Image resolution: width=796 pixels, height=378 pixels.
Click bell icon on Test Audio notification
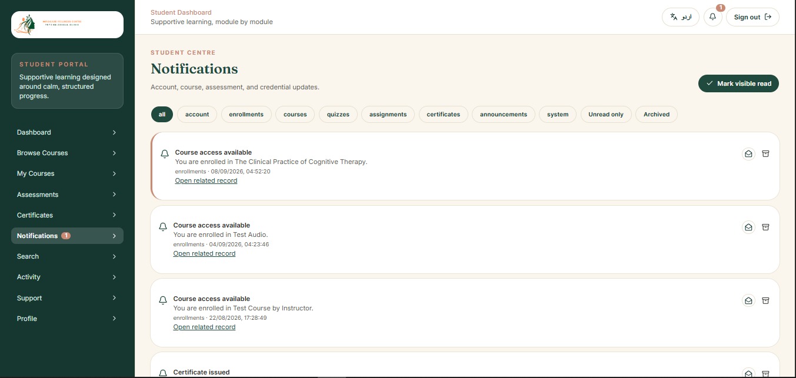(163, 227)
